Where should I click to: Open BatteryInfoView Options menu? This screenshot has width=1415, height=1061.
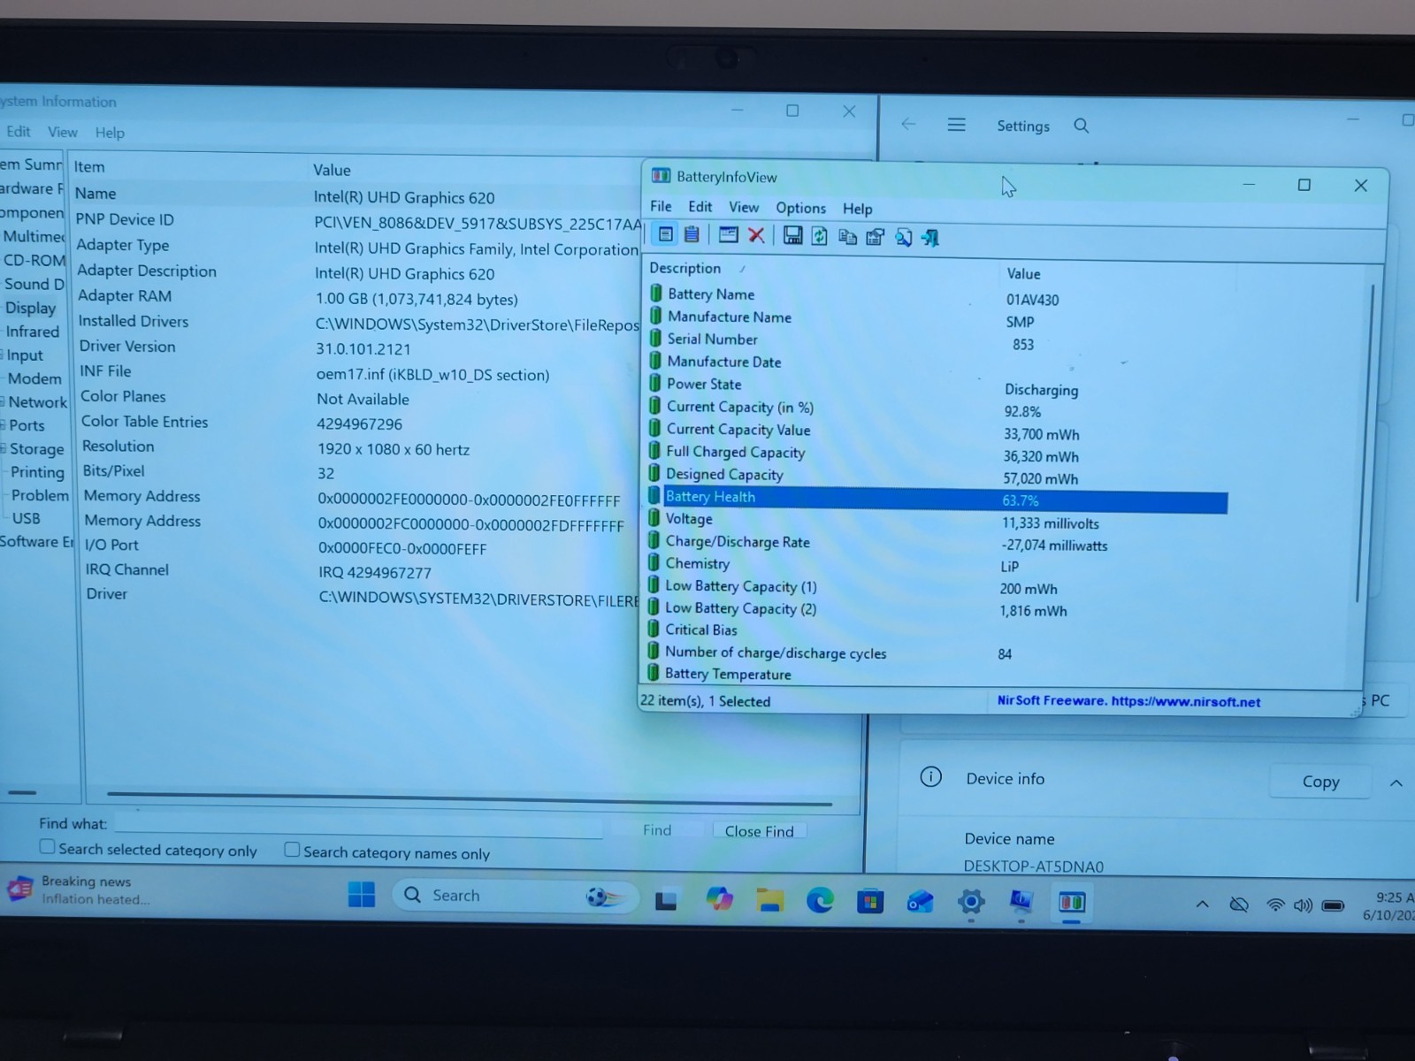(x=800, y=208)
